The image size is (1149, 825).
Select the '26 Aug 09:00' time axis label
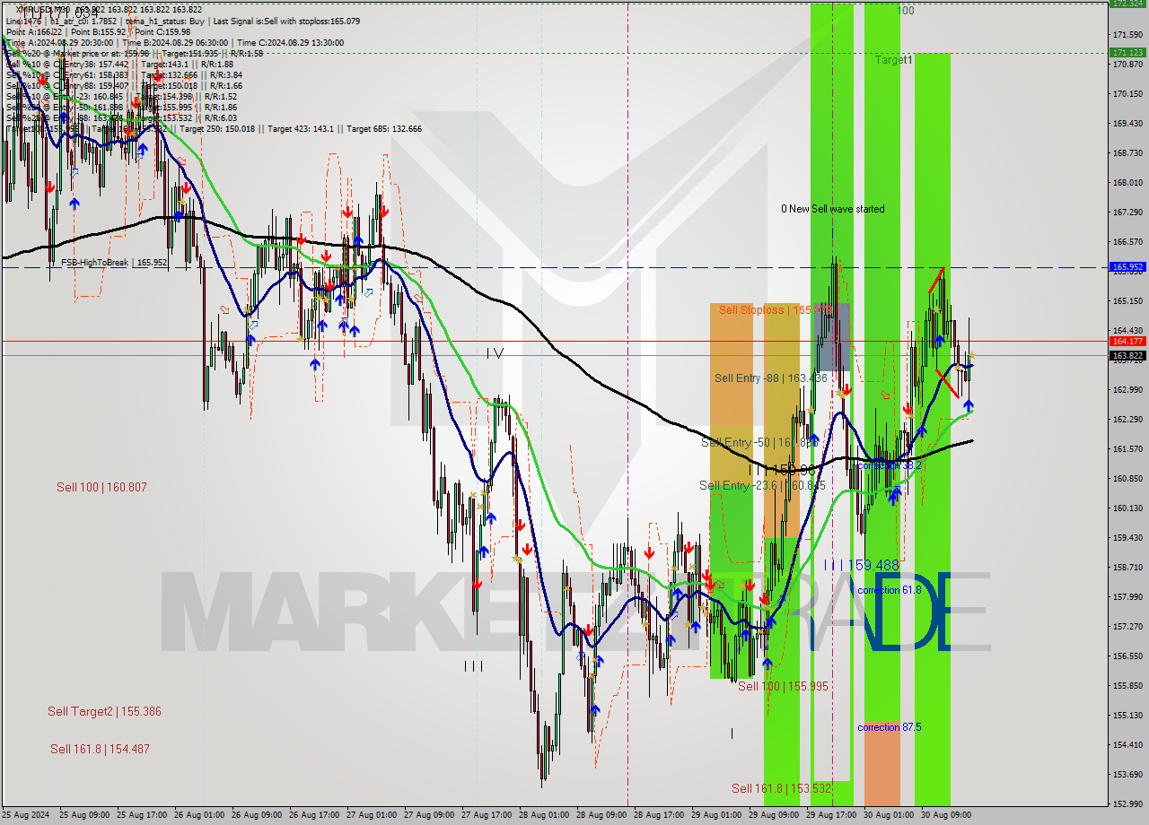(256, 815)
